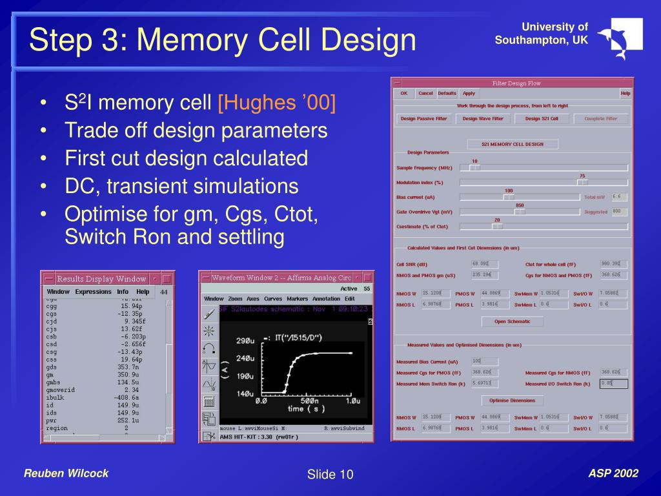The image size is (661, 496).
Task: Open window menu of Filter Design Flow title bar
Action: coord(397,83)
